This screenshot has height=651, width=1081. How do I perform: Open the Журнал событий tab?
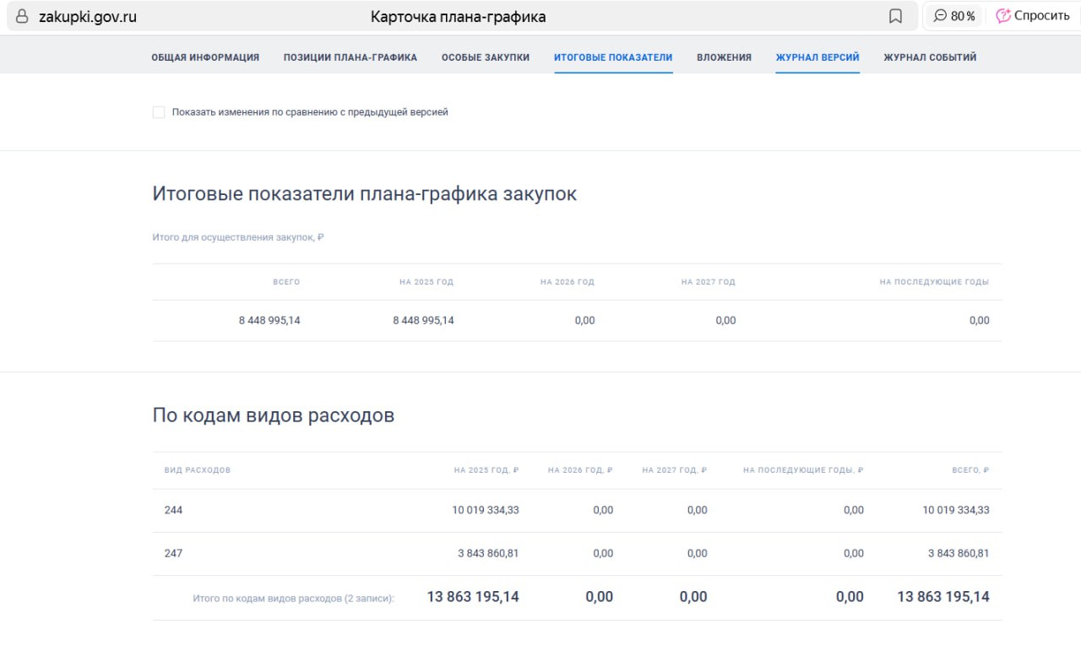coord(930,57)
